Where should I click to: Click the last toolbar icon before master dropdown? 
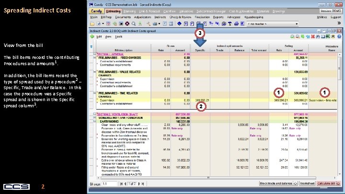click(242, 24)
